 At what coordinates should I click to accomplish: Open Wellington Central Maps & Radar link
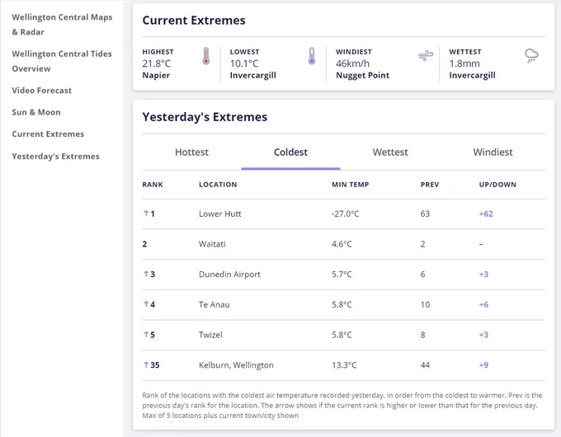(x=62, y=25)
